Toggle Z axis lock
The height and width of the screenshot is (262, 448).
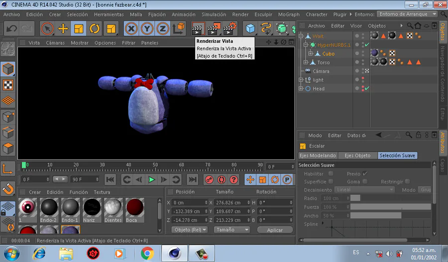tap(163, 28)
